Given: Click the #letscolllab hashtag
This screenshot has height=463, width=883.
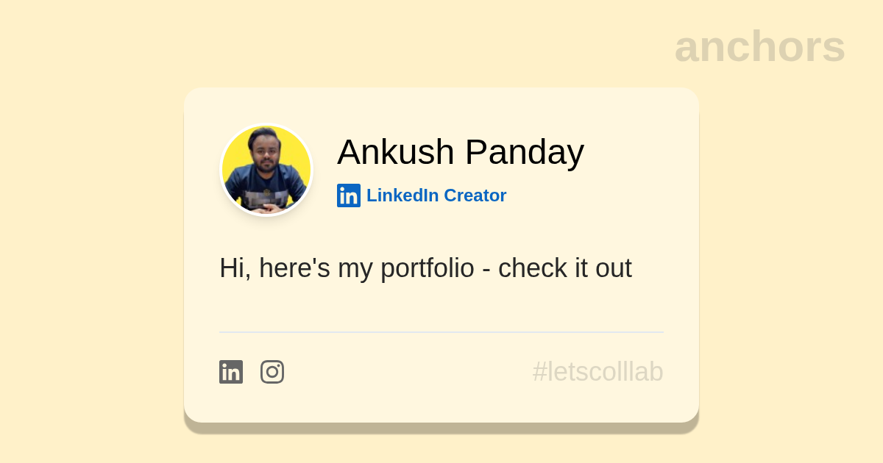Looking at the screenshot, I should point(597,372).
